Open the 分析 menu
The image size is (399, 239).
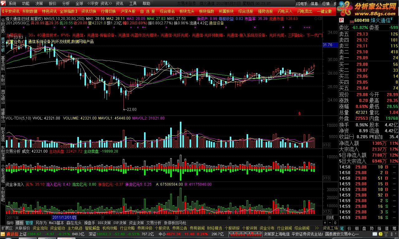click(x=66, y=3)
